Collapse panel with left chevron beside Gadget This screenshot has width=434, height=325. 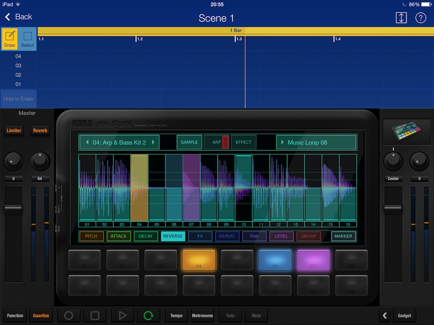coord(385,315)
